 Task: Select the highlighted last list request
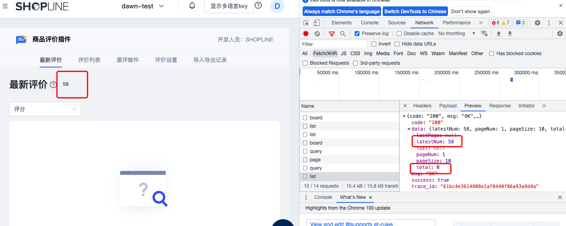[x=349, y=176]
